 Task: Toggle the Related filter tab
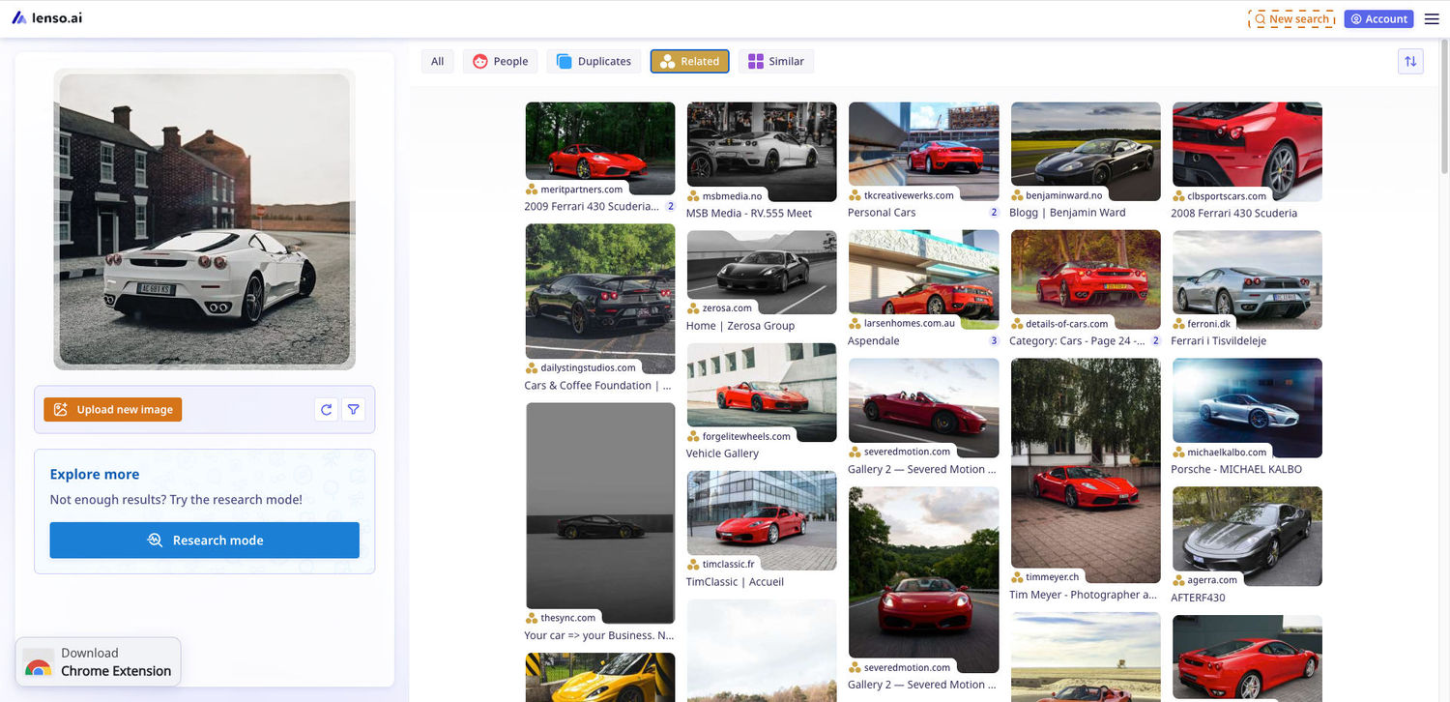coord(689,61)
